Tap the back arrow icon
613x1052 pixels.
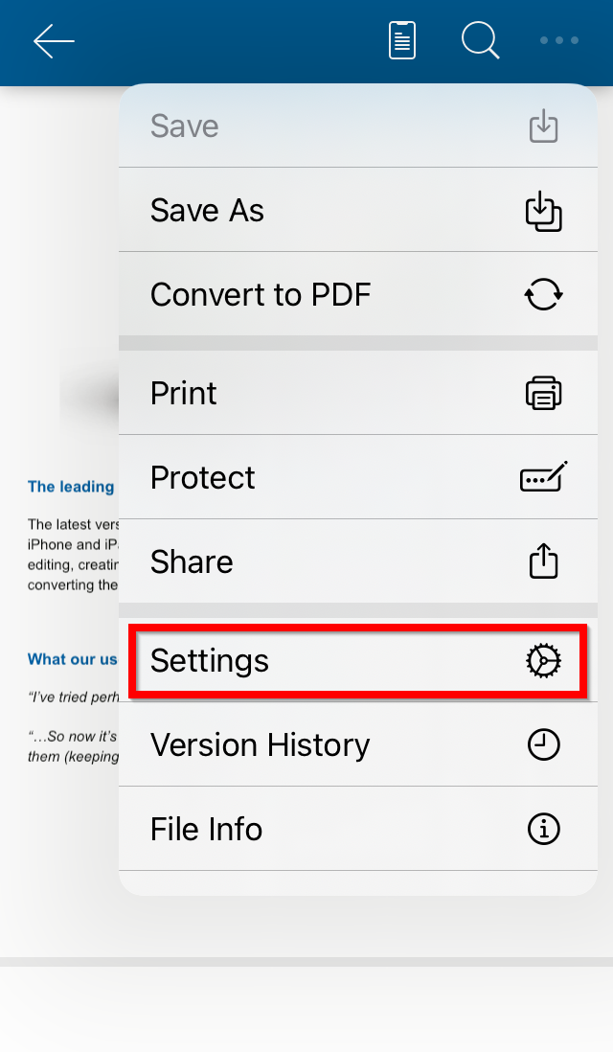(x=54, y=41)
